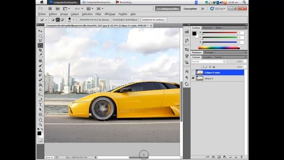Select the Polygonal Lasso tool
The width and height of the screenshot is (284, 160).
click(x=40, y=40)
